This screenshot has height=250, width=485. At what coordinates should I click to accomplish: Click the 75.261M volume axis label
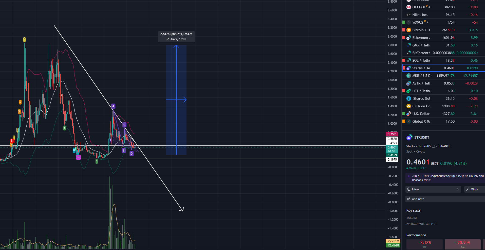[393, 241]
